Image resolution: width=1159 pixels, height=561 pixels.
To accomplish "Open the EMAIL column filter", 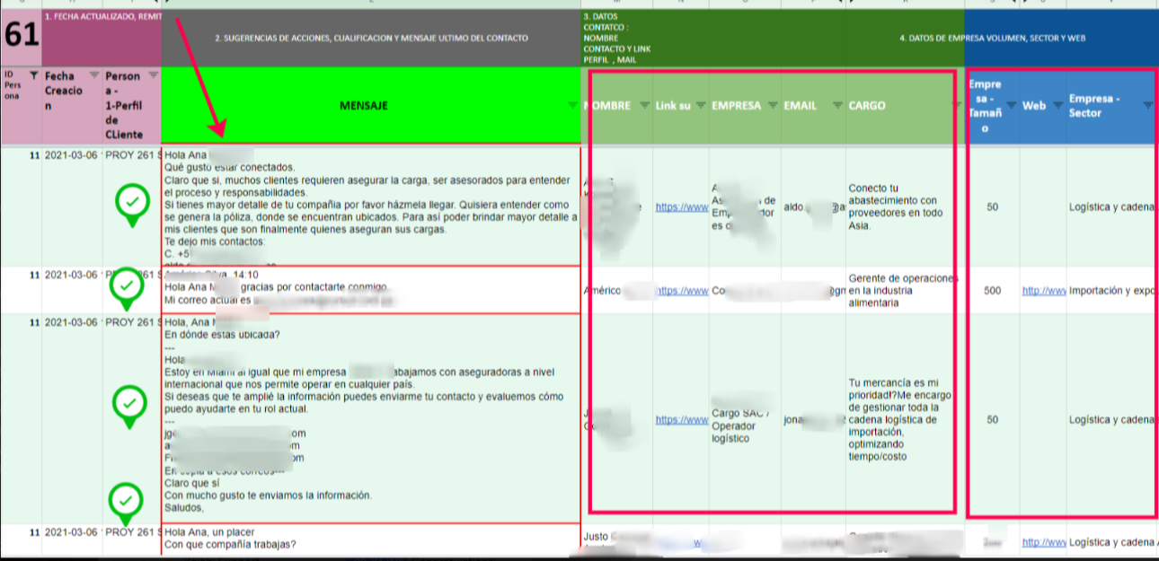I will coord(837,105).
